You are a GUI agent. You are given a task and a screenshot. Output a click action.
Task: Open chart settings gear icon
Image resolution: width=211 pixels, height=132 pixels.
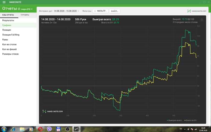point(202,20)
